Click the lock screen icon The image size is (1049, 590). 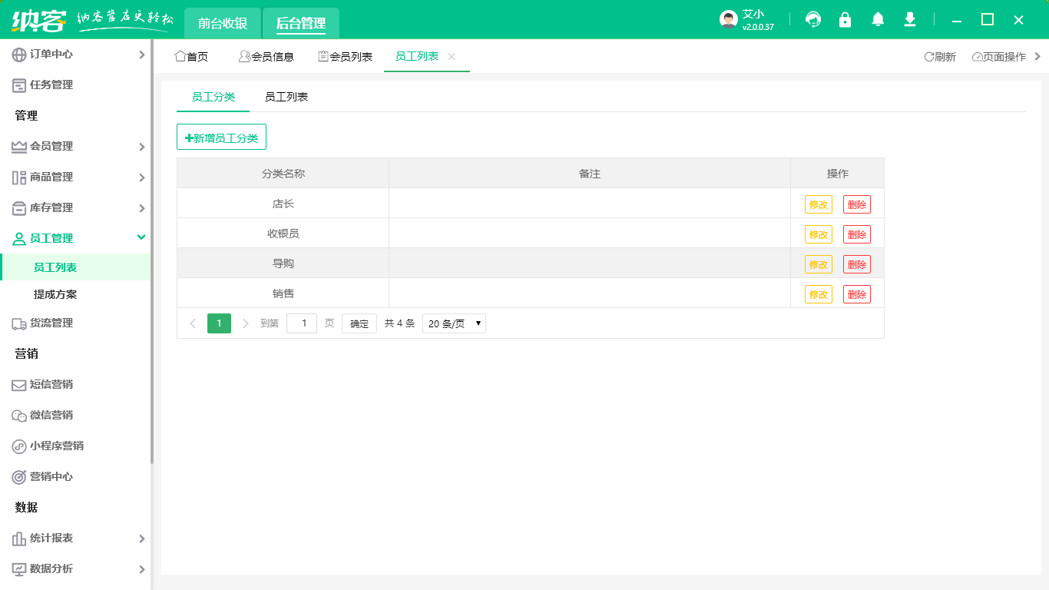(845, 20)
